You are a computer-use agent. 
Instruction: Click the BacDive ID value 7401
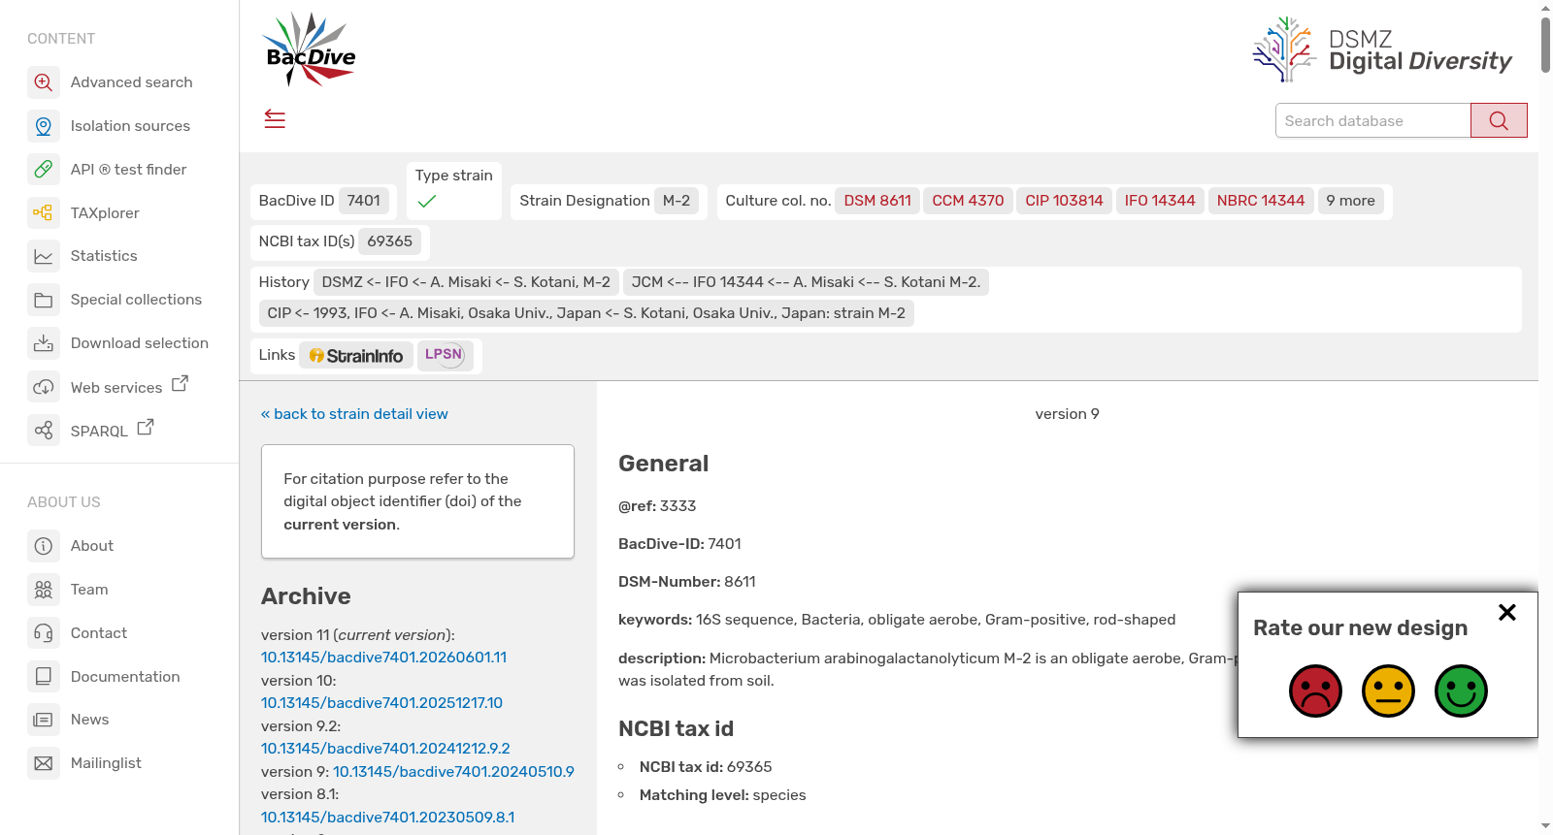tap(364, 201)
